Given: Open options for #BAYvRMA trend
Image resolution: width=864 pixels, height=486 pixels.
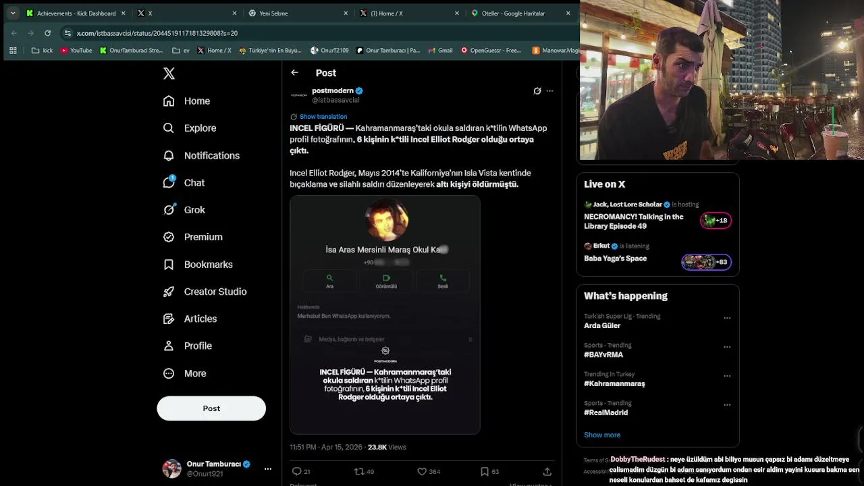Looking at the screenshot, I should point(727,347).
